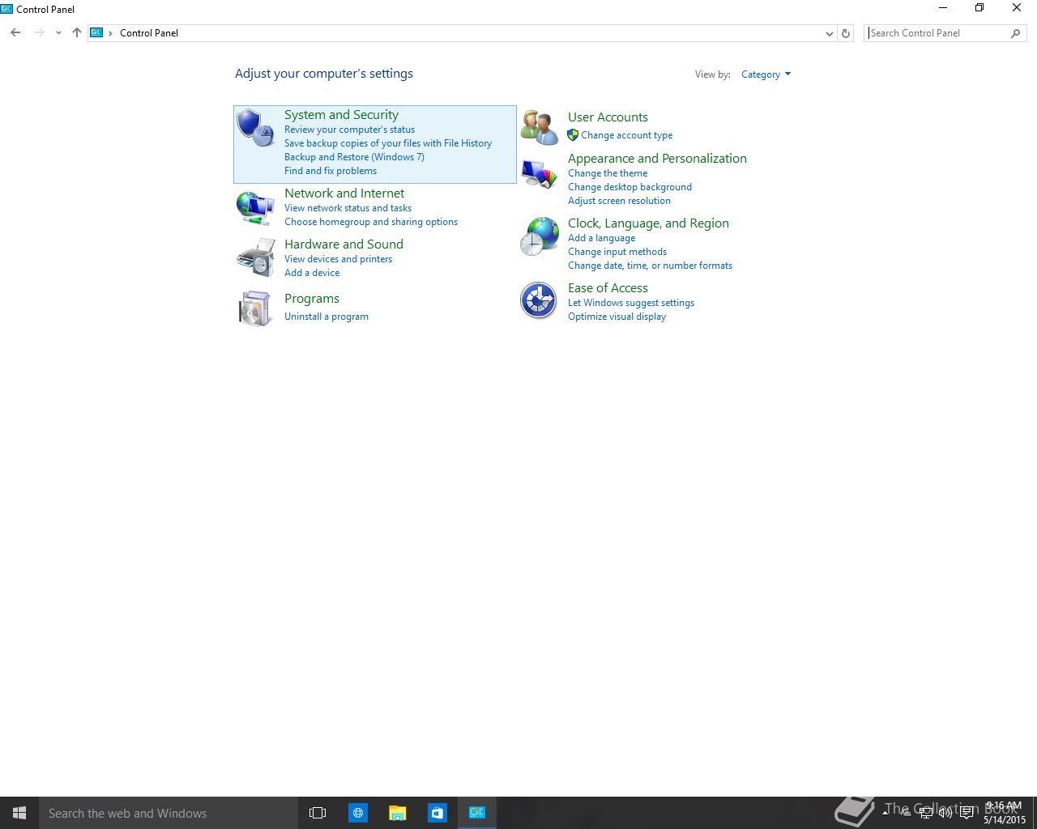Click Change desktop background
The image size is (1037, 829).
[629, 187]
